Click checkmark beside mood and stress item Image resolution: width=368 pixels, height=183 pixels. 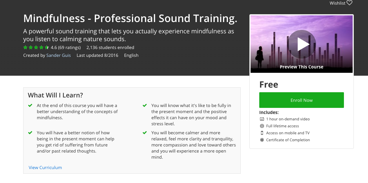(145, 106)
